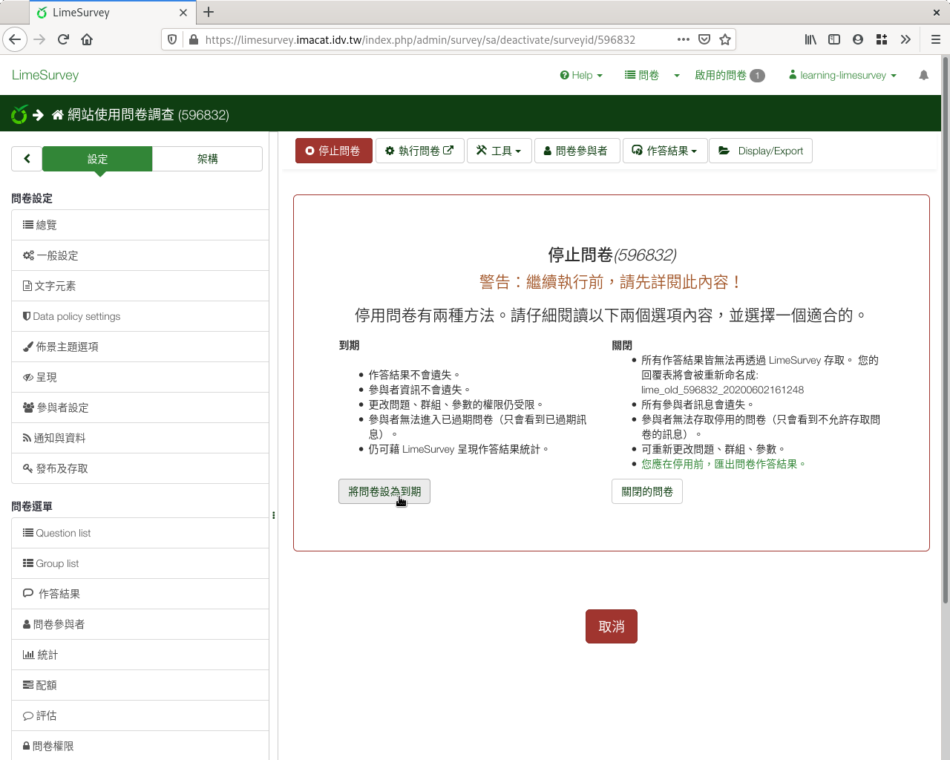Open 參與者設定 participant settings
This screenshot has width=950, height=760.
tap(140, 407)
